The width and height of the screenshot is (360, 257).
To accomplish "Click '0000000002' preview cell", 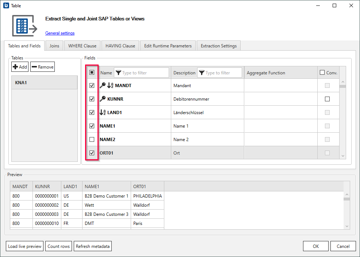I will [47, 205].
